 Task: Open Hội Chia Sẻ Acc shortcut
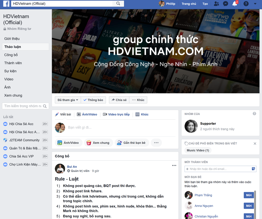pos(21,124)
